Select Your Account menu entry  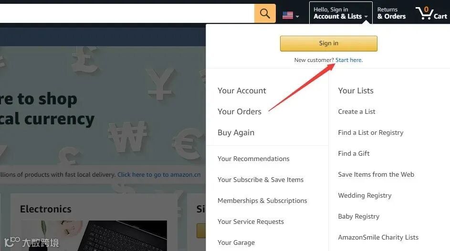[241, 90]
